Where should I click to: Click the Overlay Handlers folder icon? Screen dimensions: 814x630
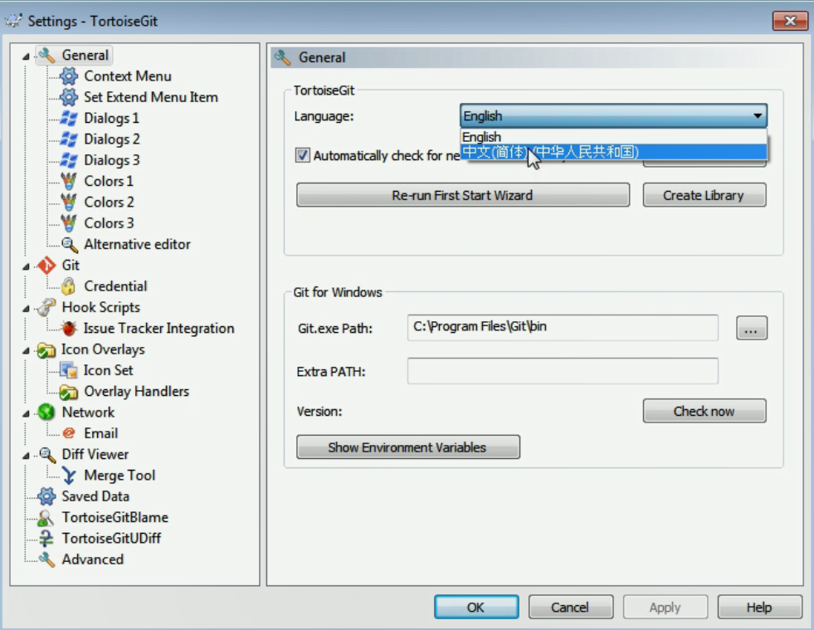click(x=69, y=392)
